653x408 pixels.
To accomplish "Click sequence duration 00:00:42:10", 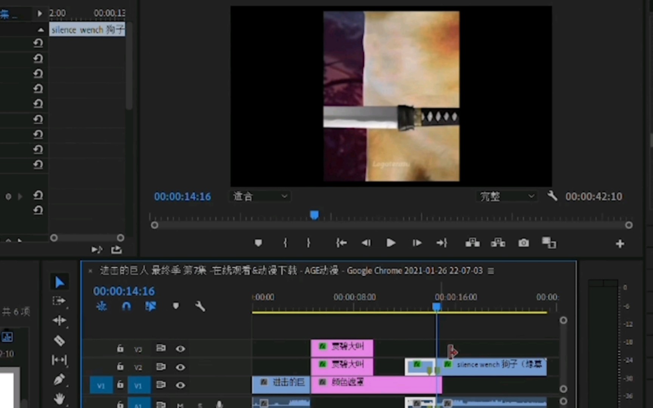I will (x=594, y=196).
